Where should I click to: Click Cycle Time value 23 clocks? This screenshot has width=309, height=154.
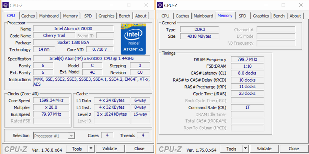[x=247, y=94]
